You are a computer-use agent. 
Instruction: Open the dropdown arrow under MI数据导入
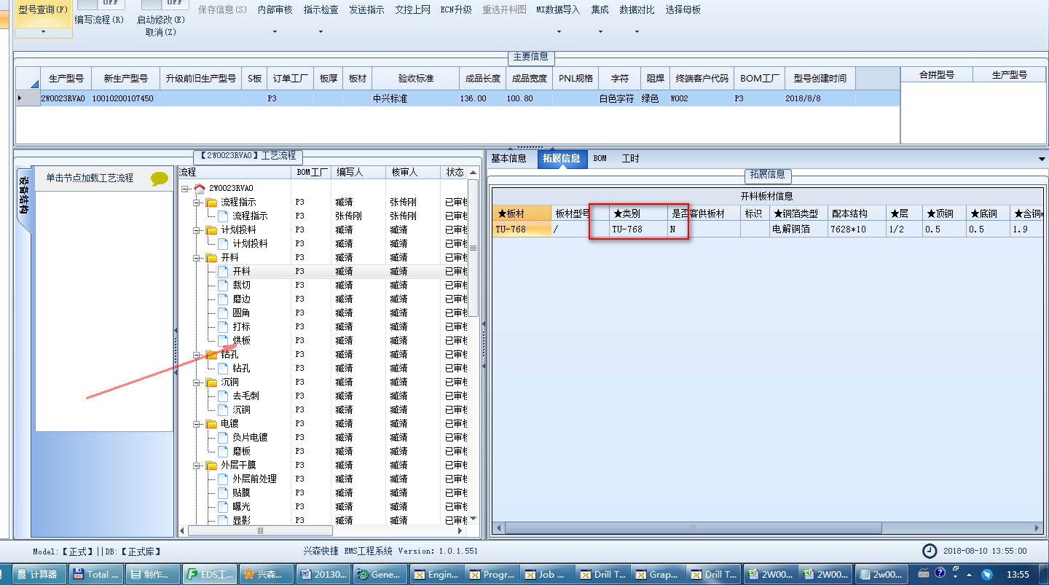point(558,32)
